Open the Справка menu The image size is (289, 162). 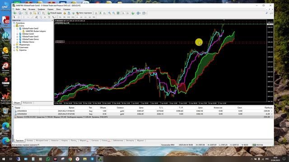(x=67, y=9)
